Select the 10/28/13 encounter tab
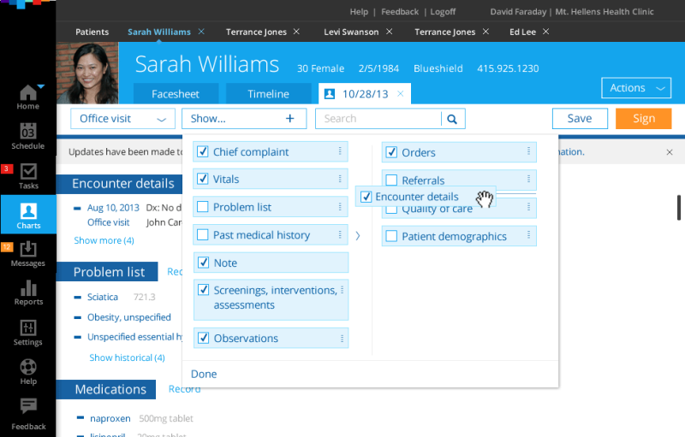Screen dimensions: 685x437 click(365, 94)
